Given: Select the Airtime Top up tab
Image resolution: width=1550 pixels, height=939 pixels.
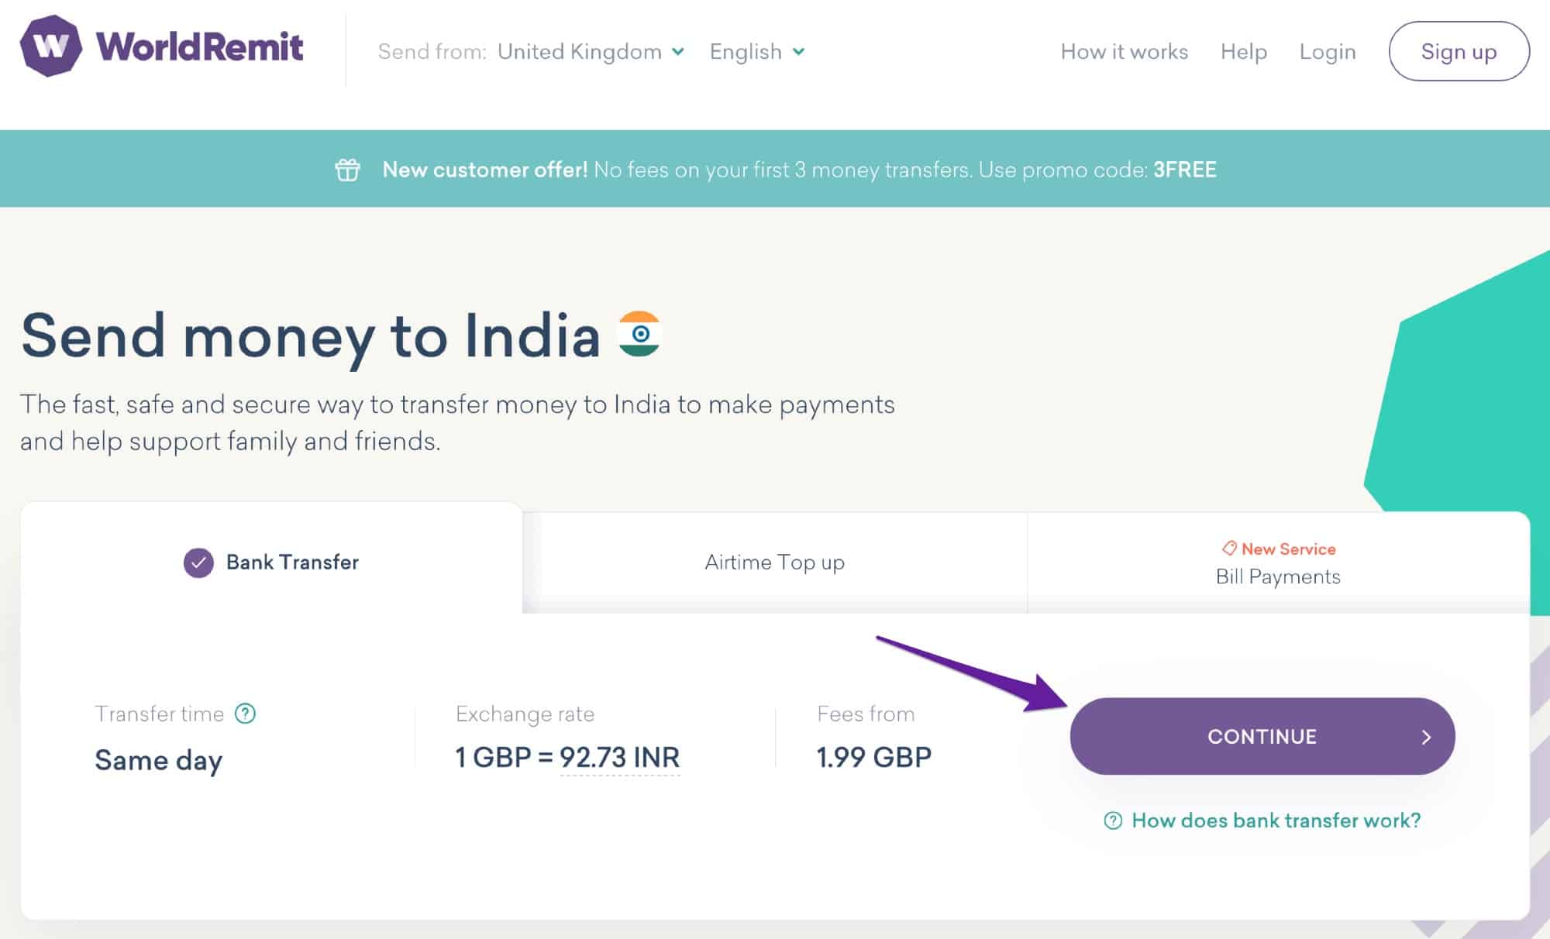Looking at the screenshot, I should (x=775, y=562).
